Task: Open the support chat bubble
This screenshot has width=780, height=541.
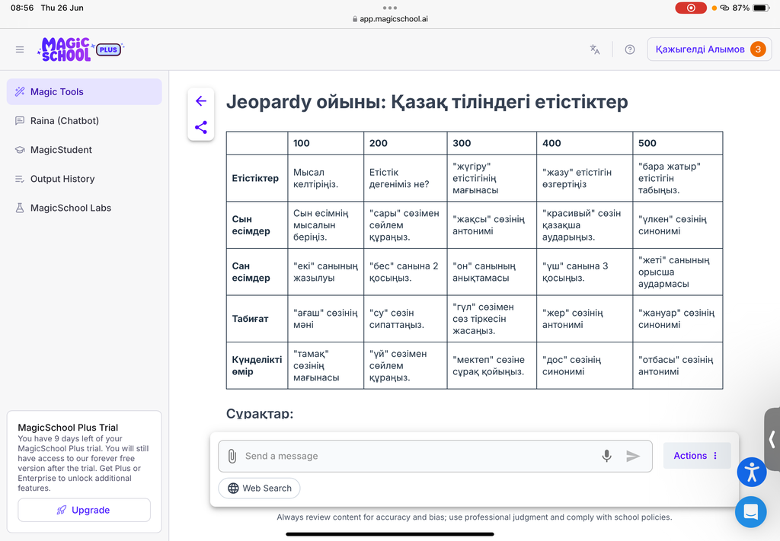Action: pyautogui.click(x=750, y=511)
